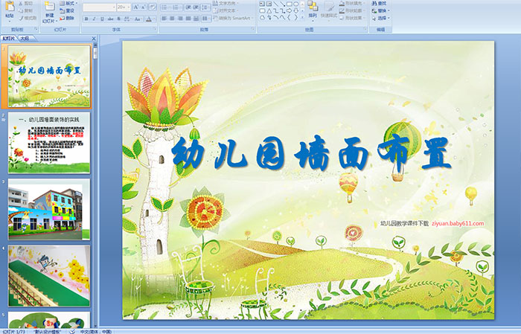This screenshot has height=334, width=521.
Task: Toggle Underline formatting
Action: (x=102, y=19)
